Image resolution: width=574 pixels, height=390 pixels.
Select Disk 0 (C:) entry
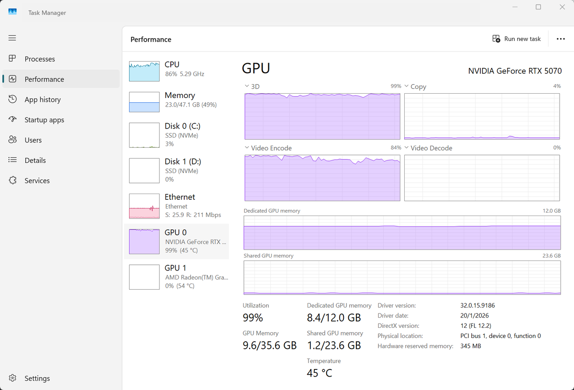click(x=177, y=135)
